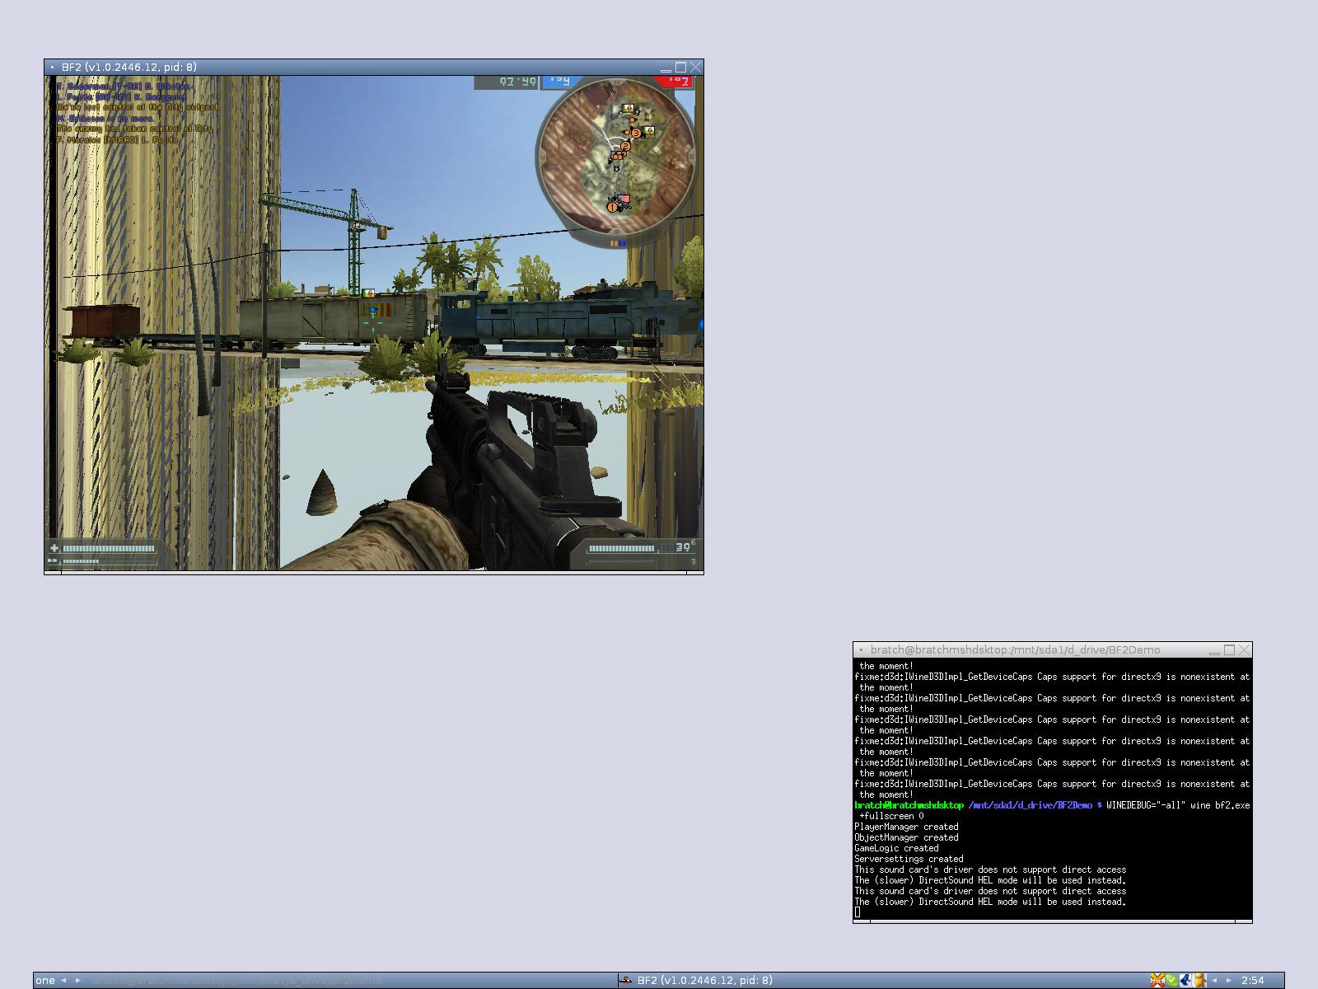Click 'Serversettings created' line in terminal

pos(909,859)
